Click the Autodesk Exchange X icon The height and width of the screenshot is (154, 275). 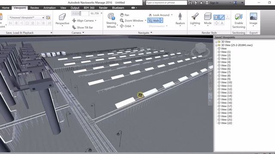[x=235, y=3]
